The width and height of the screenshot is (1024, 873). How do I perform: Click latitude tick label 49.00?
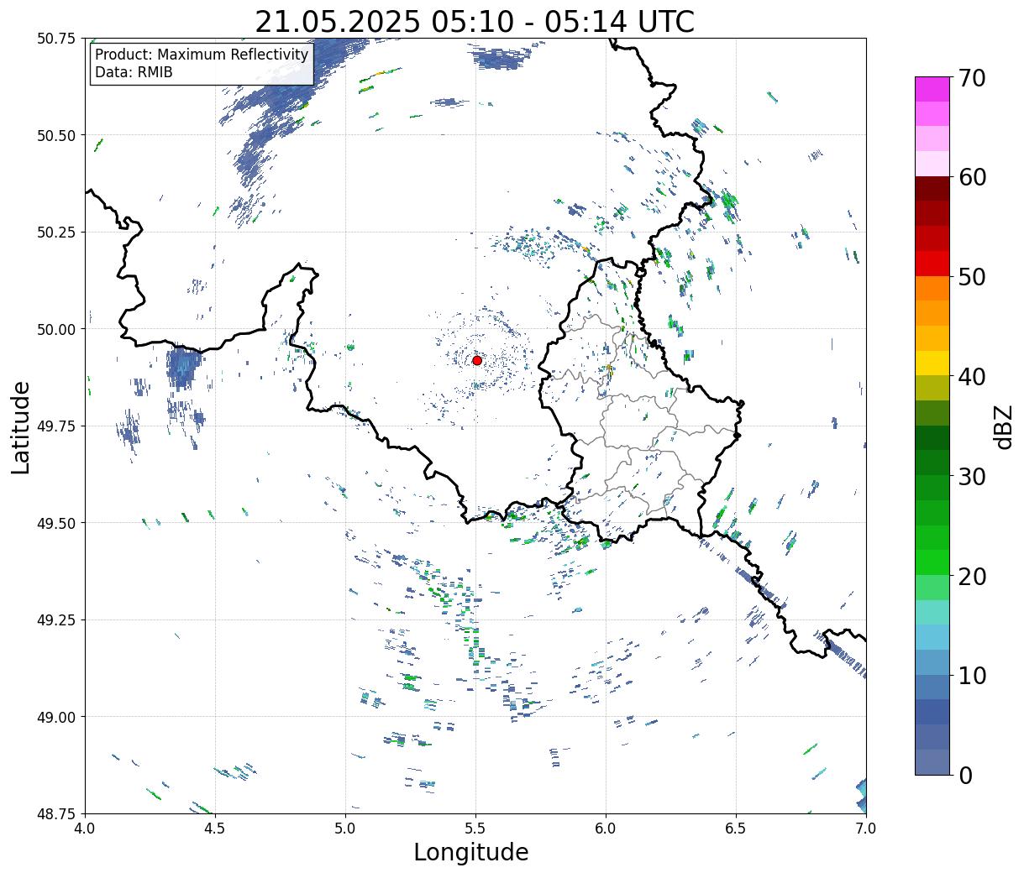[x=56, y=717]
